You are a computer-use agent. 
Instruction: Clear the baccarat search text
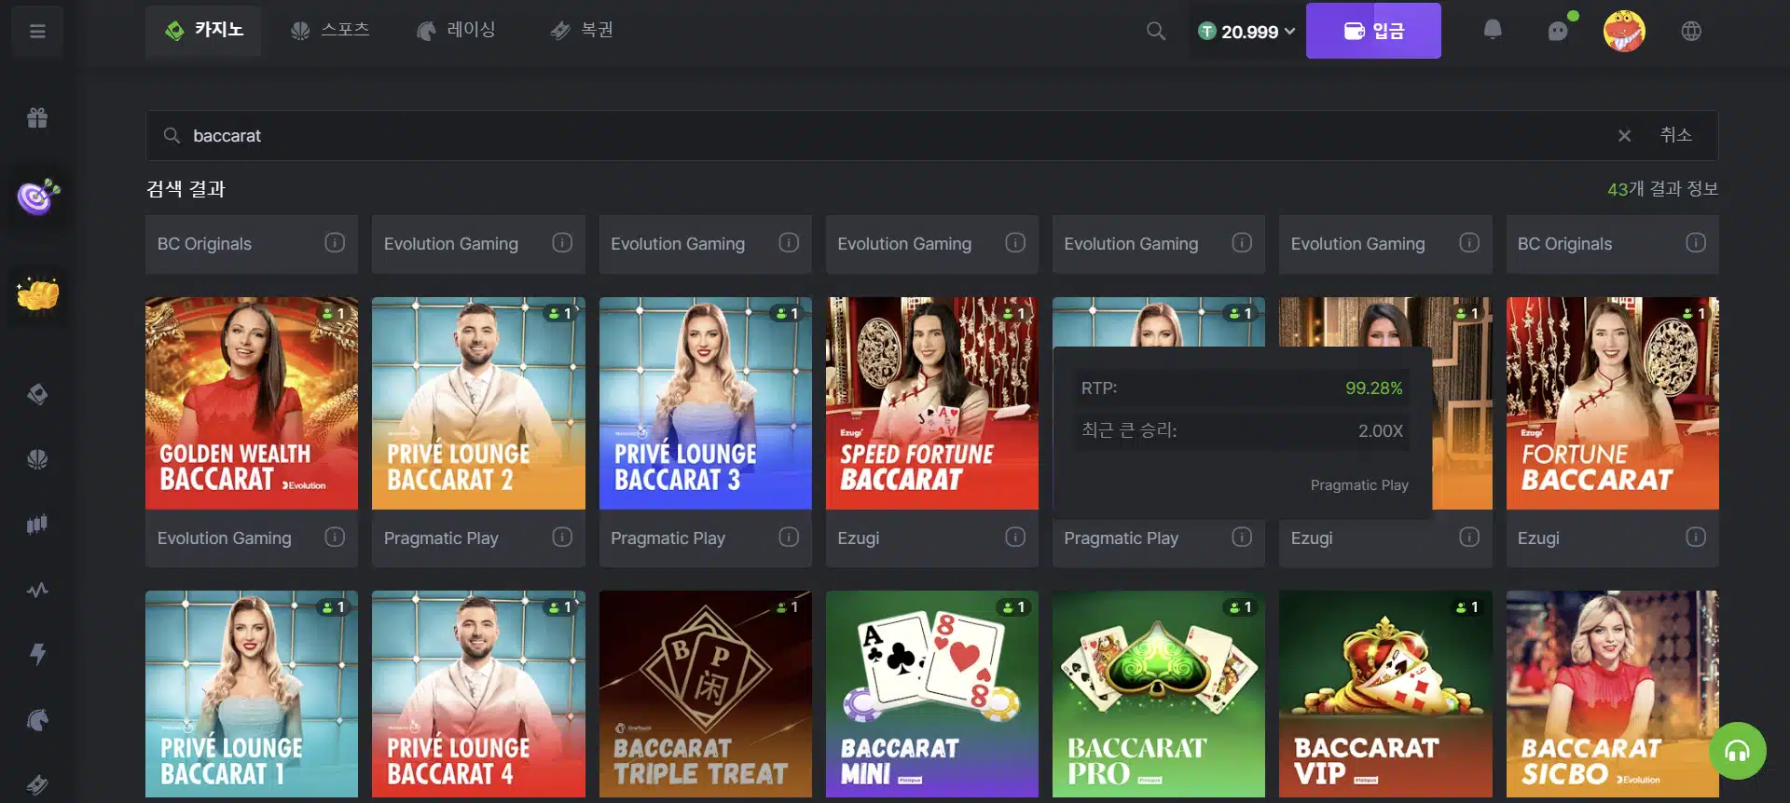click(x=1624, y=136)
